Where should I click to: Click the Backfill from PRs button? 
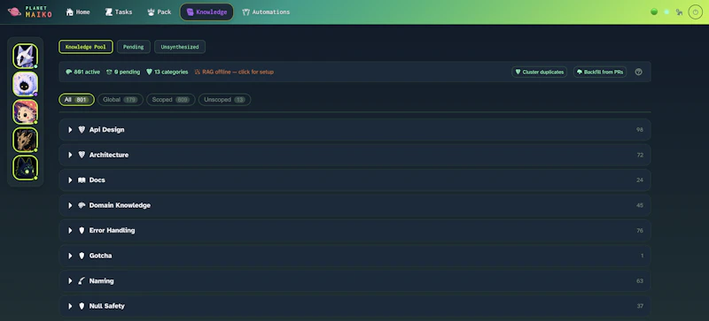pos(600,72)
